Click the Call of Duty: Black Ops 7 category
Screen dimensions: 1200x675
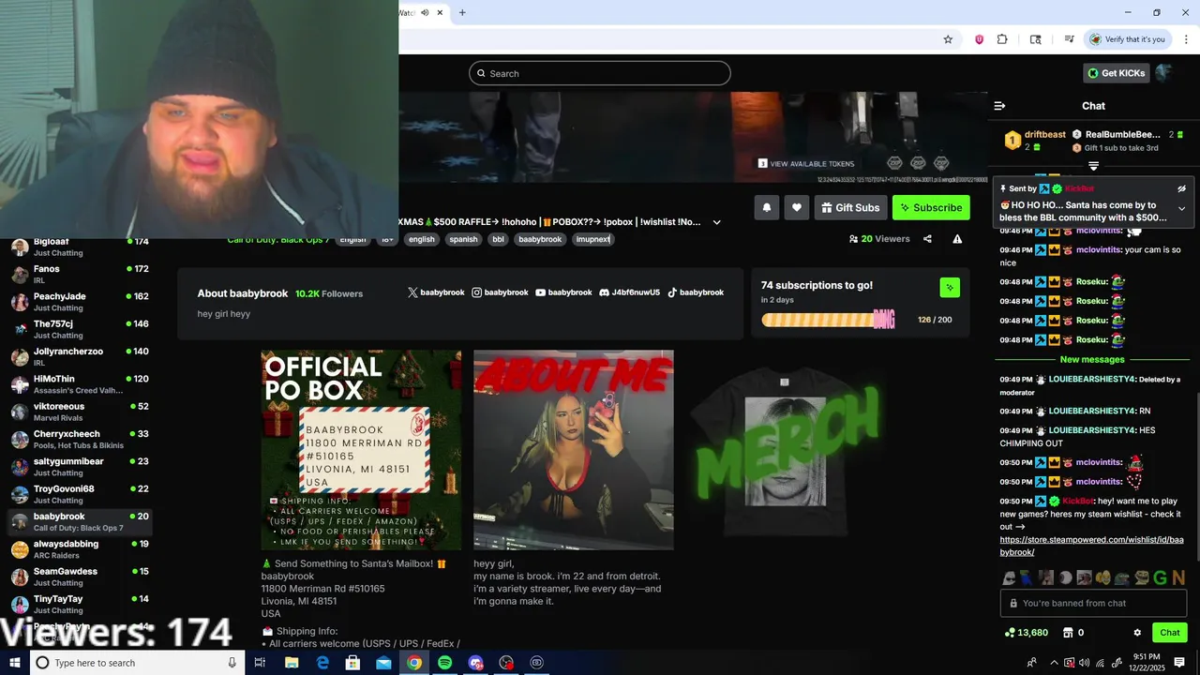click(x=277, y=239)
